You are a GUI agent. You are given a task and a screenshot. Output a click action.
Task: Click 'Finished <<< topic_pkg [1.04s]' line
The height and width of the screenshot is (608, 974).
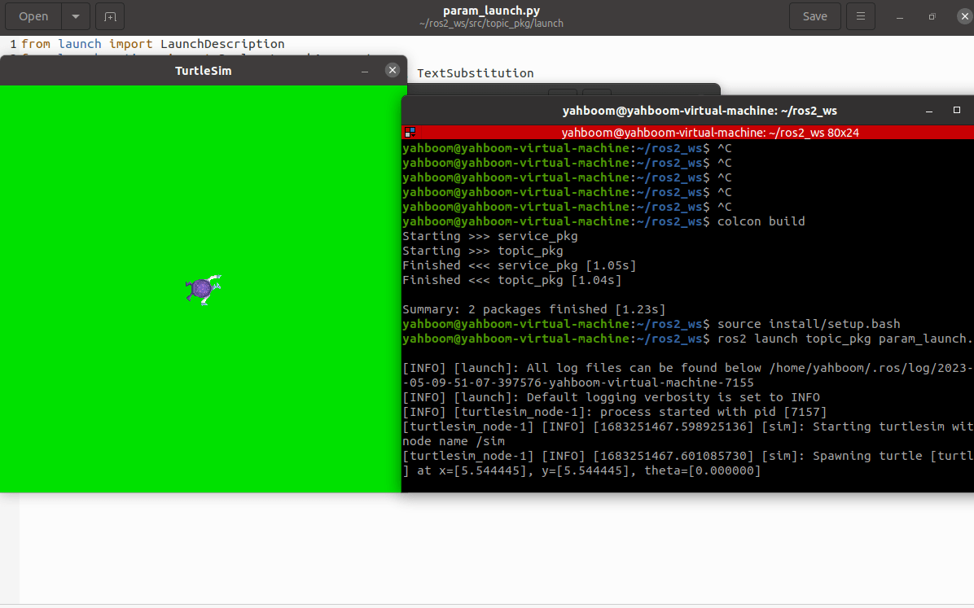pos(512,280)
